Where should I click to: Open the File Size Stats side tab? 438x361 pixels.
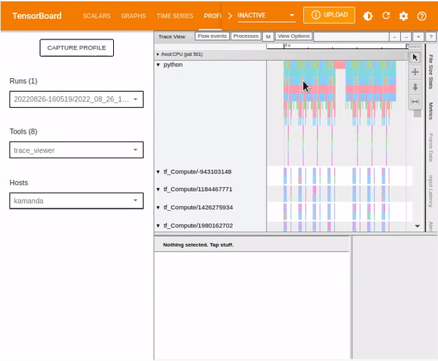[x=431, y=71]
